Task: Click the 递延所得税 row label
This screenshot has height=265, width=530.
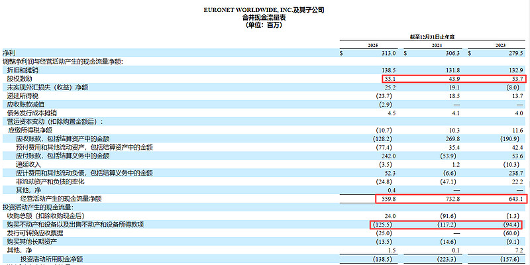Action: [23, 96]
